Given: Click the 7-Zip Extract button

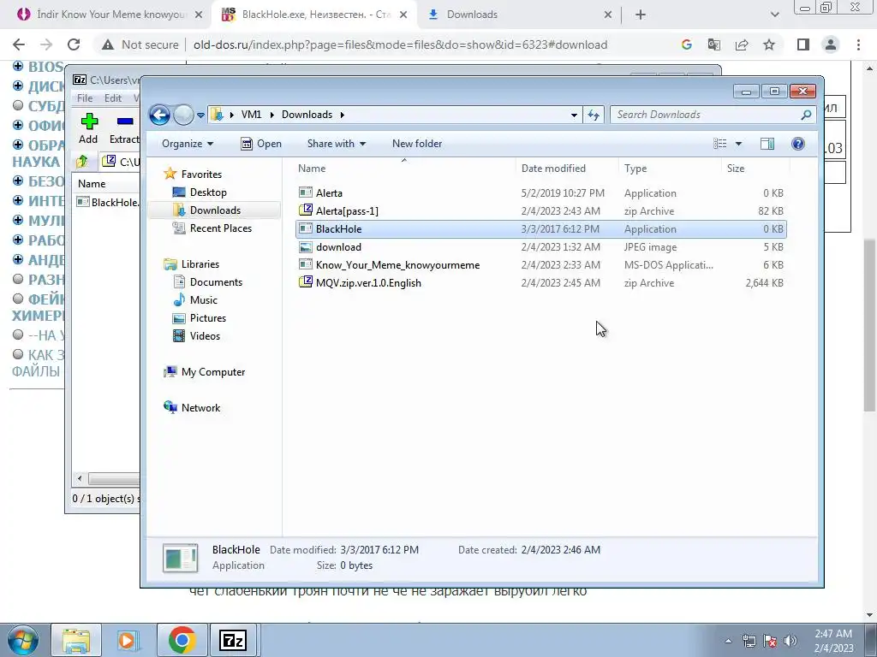Looking at the screenshot, I should (123, 128).
